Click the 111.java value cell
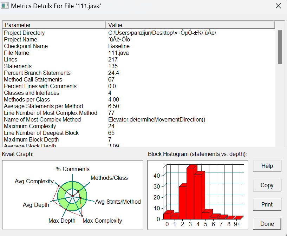287x236 pixels. [x=118, y=53]
